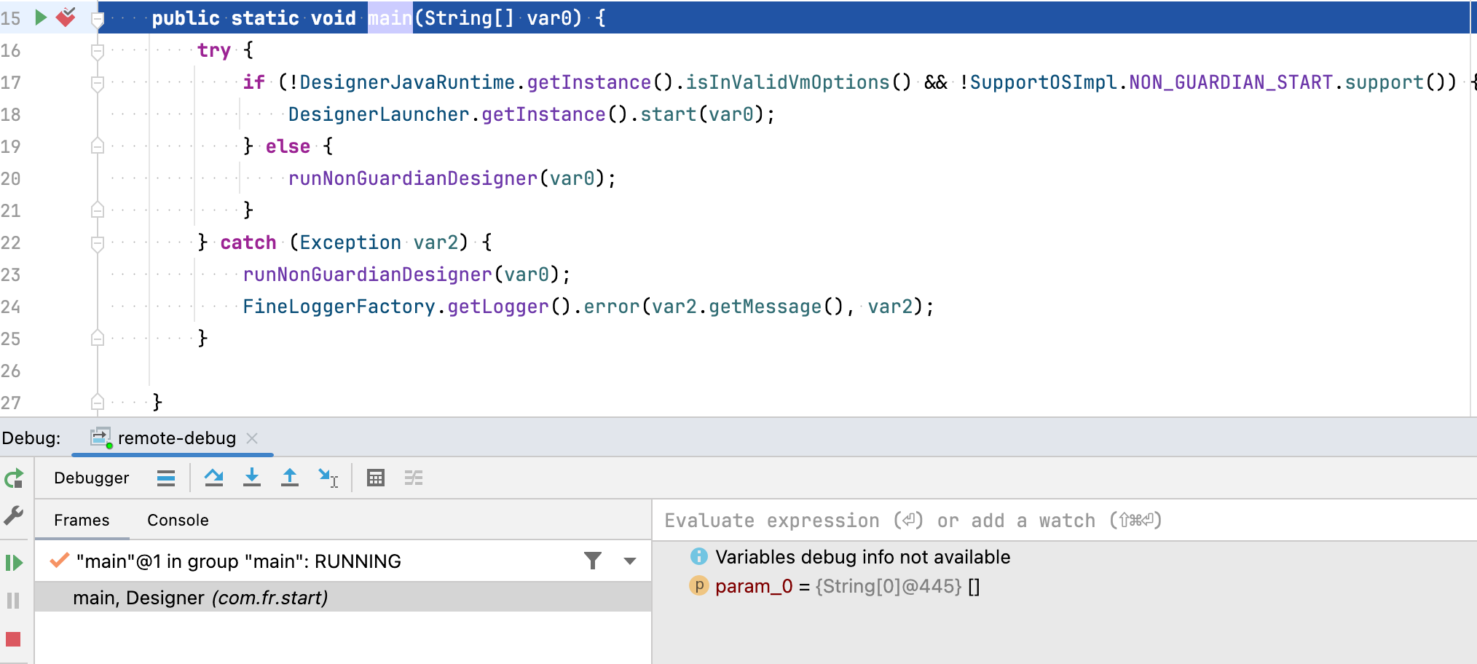Click isInValidVmOptions on line 17
This screenshot has width=1477, height=664.
click(787, 82)
